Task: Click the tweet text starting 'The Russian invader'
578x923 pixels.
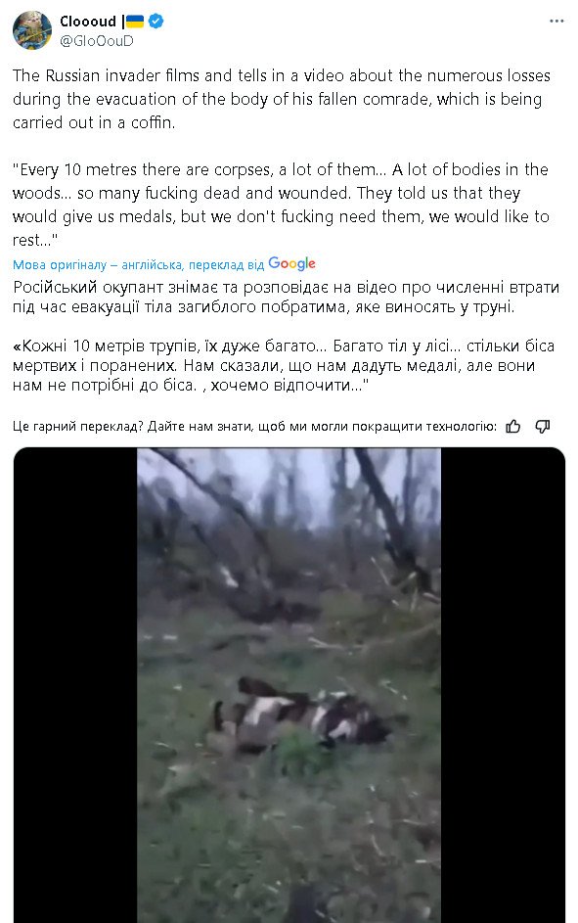Action: [x=282, y=99]
